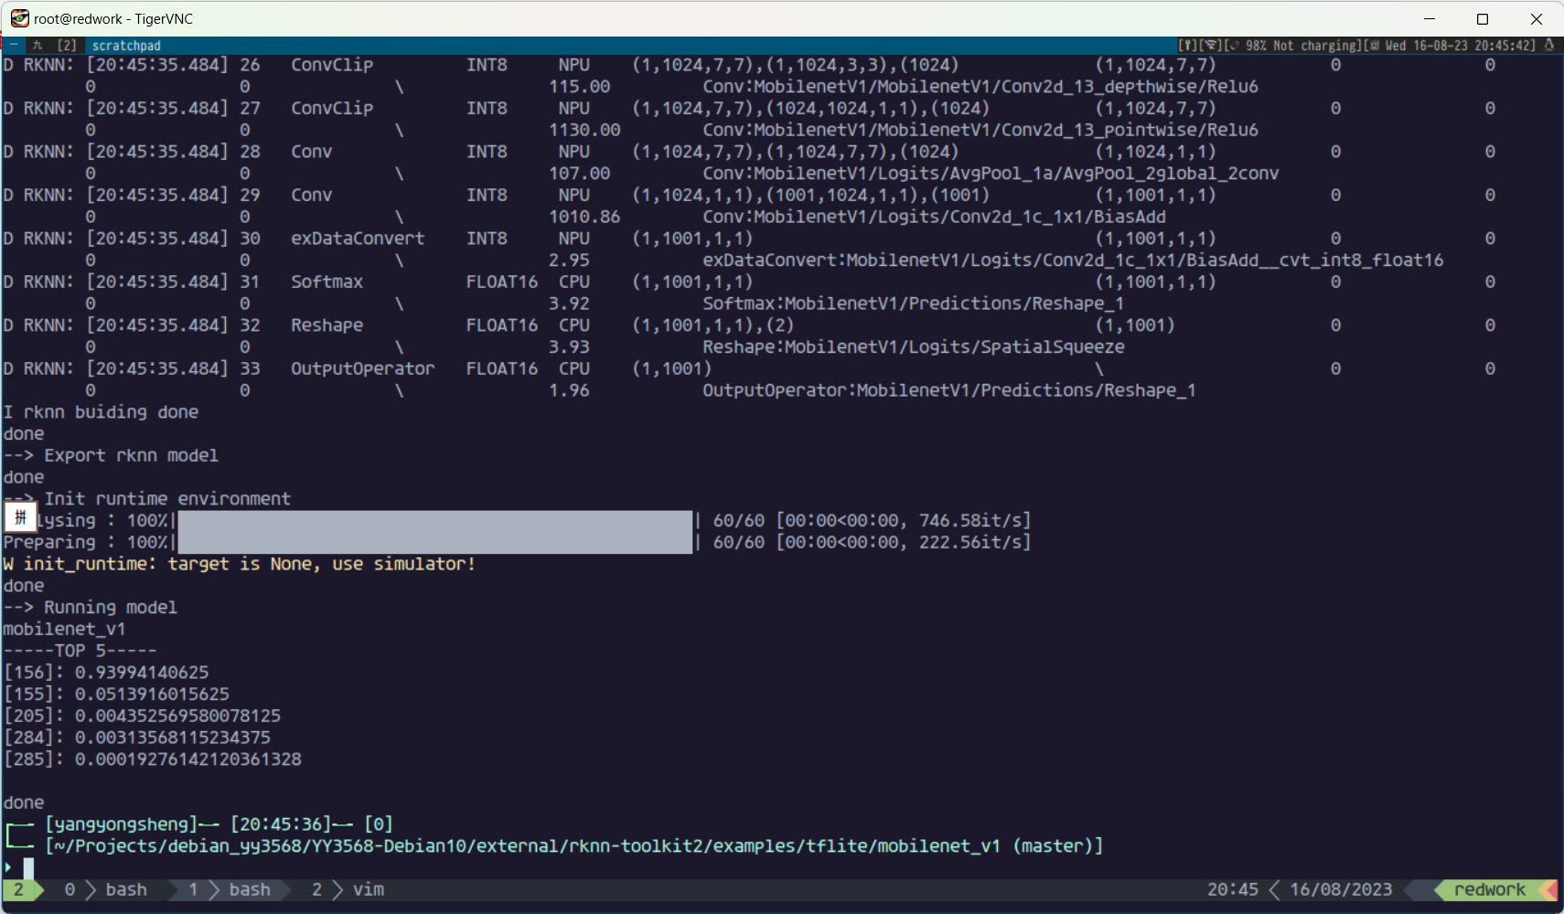Click the '--> Running model' line
Image resolution: width=1564 pixels, height=914 pixels.
click(x=90, y=608)
